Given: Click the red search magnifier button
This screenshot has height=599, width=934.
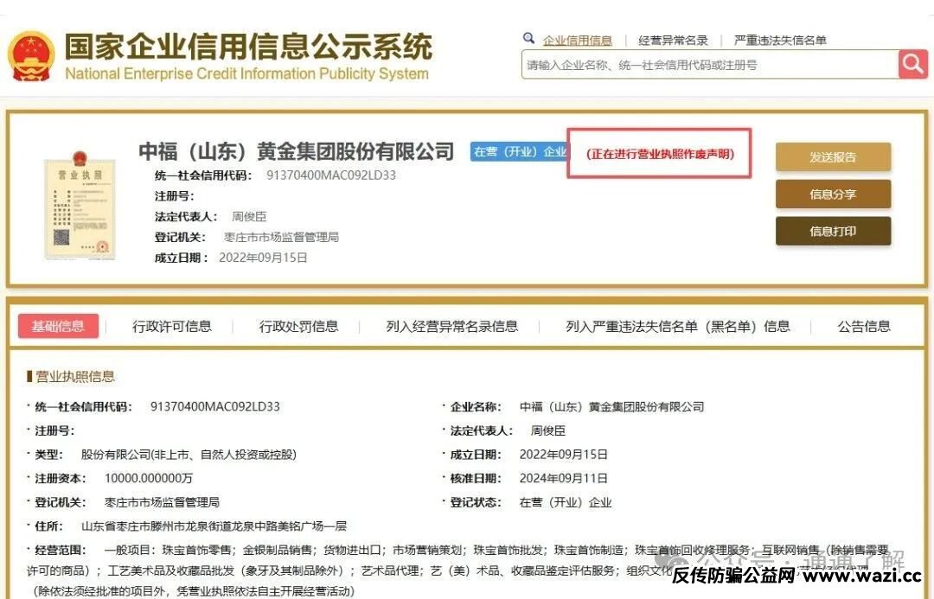Looking at the screenshot, I should (x=913, y=64).
